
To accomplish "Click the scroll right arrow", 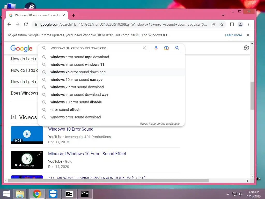I will click(248, 181).
